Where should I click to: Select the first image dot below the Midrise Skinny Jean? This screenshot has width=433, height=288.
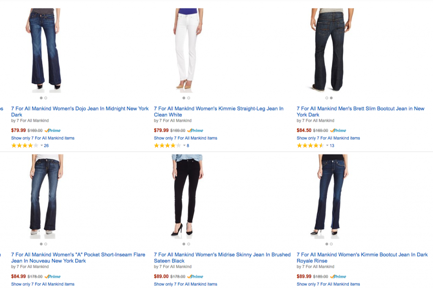pos(184,244)
